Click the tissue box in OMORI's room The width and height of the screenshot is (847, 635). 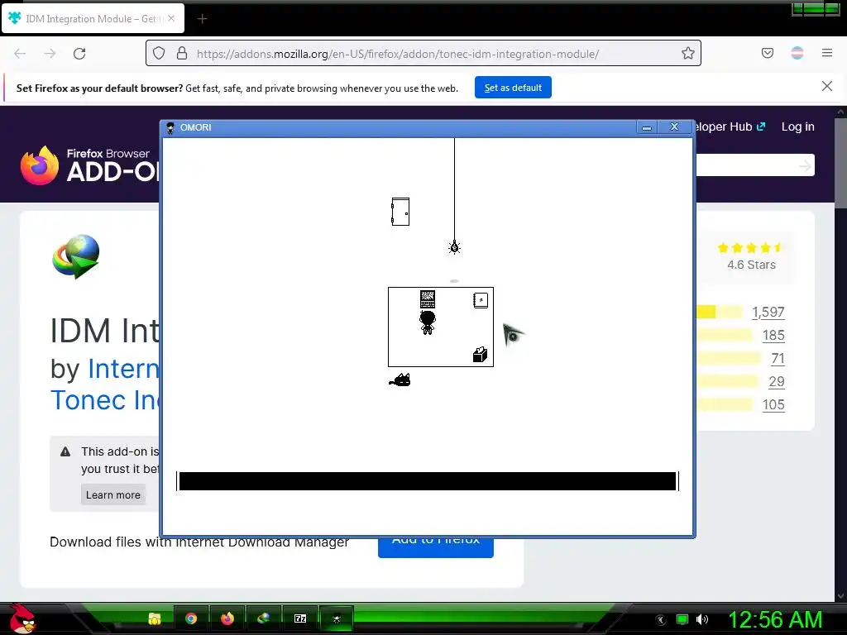(x=480, y=354)
